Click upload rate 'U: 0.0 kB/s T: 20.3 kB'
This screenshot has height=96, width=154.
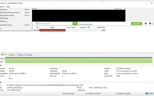click(123, 93)
